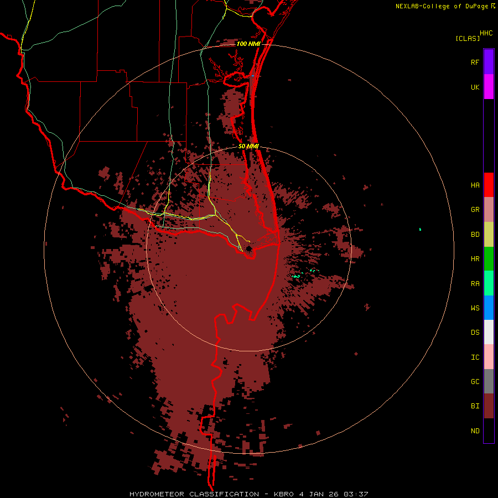Click the 'IC' legend label
498x498 pixels.
pyautogui.click(x=475, y=357)
